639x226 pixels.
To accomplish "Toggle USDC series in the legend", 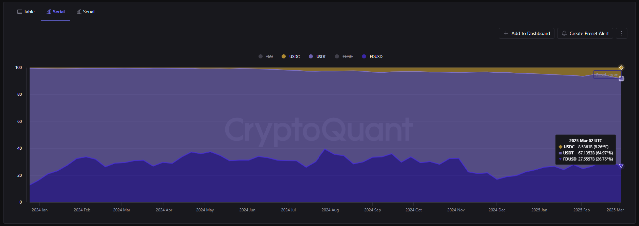I will (x=291, y=56).
